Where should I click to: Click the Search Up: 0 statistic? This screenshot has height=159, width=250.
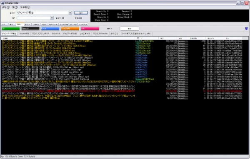[102, 11]
